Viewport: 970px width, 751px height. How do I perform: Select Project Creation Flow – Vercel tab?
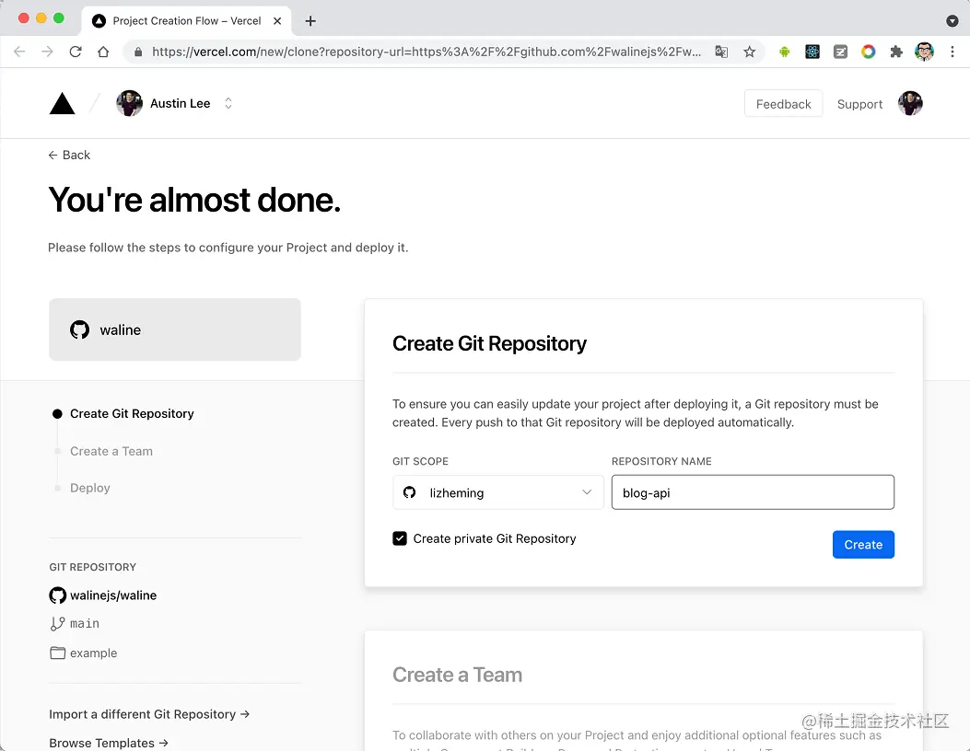click(x=187, y=21)
